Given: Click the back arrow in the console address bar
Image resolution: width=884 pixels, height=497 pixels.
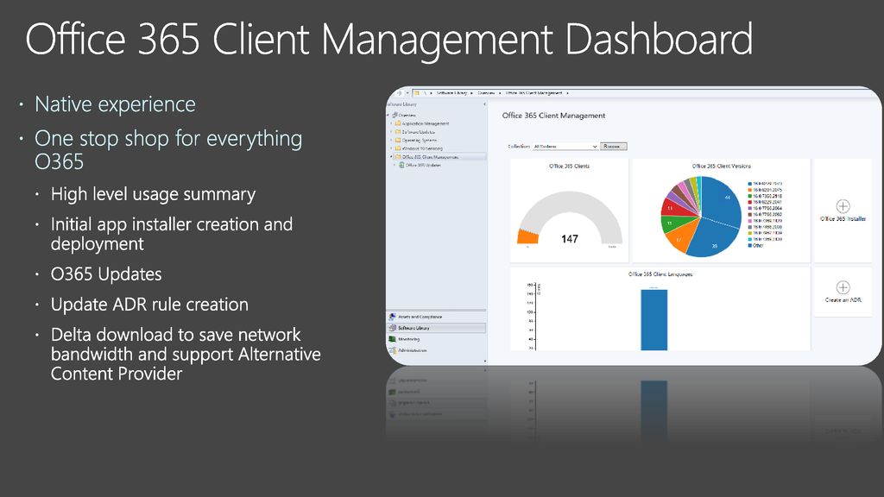Looking at the screenshot, I should pos(399,93).
